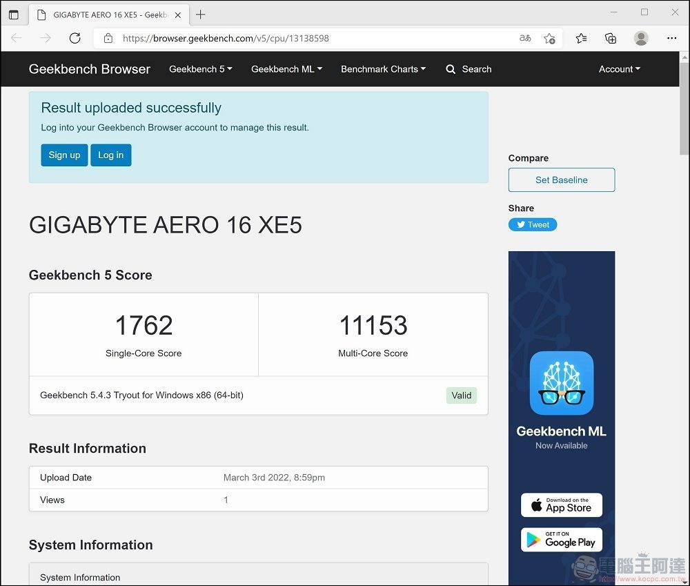Open browser Settings and more menu
Screen dimensions: 690x586
point(671,38)
